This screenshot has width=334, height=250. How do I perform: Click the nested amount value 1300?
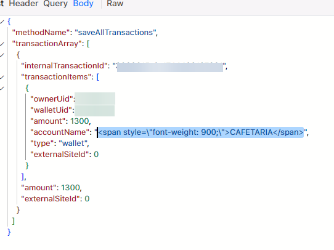79,121
